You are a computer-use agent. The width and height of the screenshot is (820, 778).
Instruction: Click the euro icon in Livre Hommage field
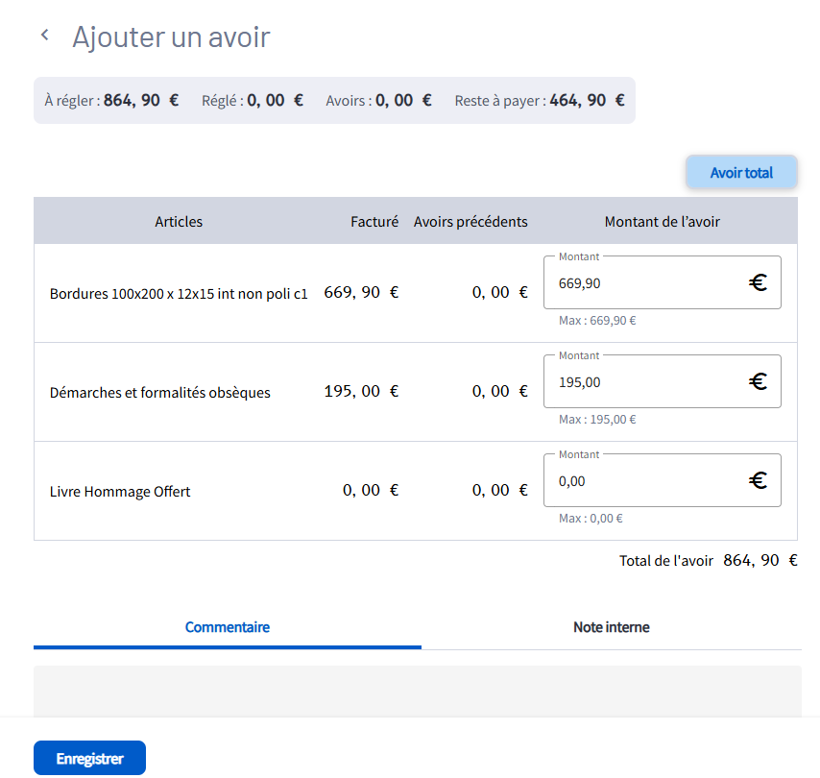click(x=758, y=481)
